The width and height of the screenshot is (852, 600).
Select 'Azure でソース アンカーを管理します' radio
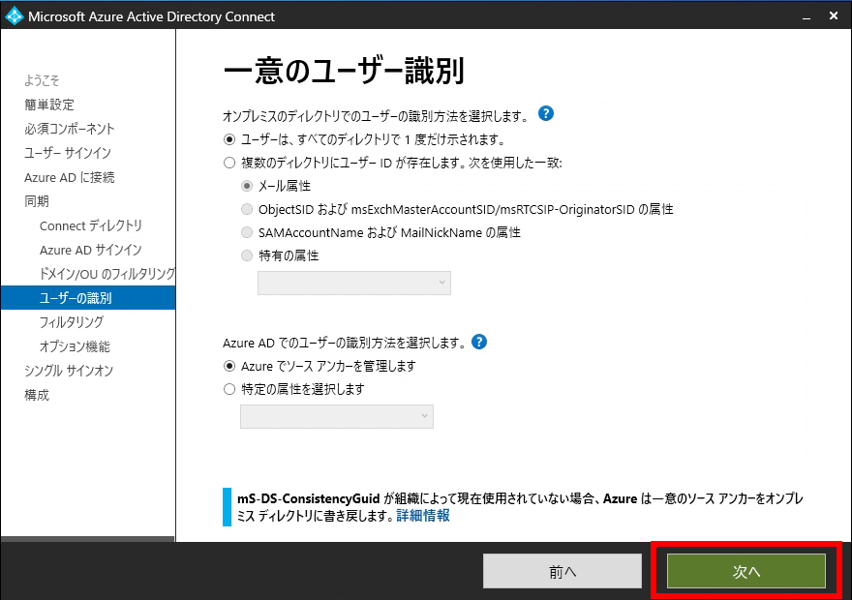229,366
